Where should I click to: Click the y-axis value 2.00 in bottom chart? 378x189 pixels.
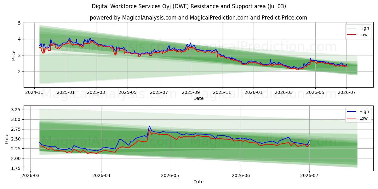(x=16, y=158)
